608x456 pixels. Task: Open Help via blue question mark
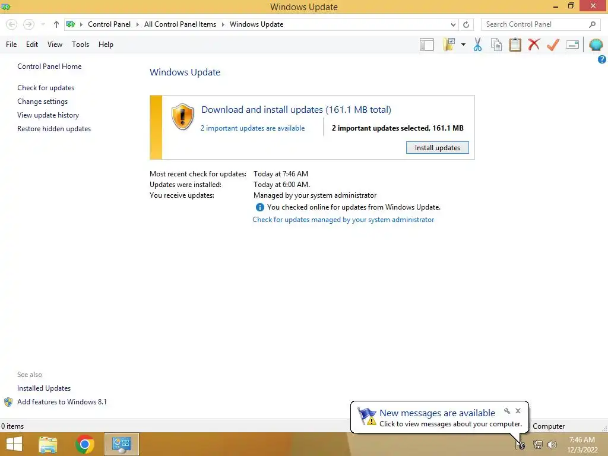[x=602, y=59]
